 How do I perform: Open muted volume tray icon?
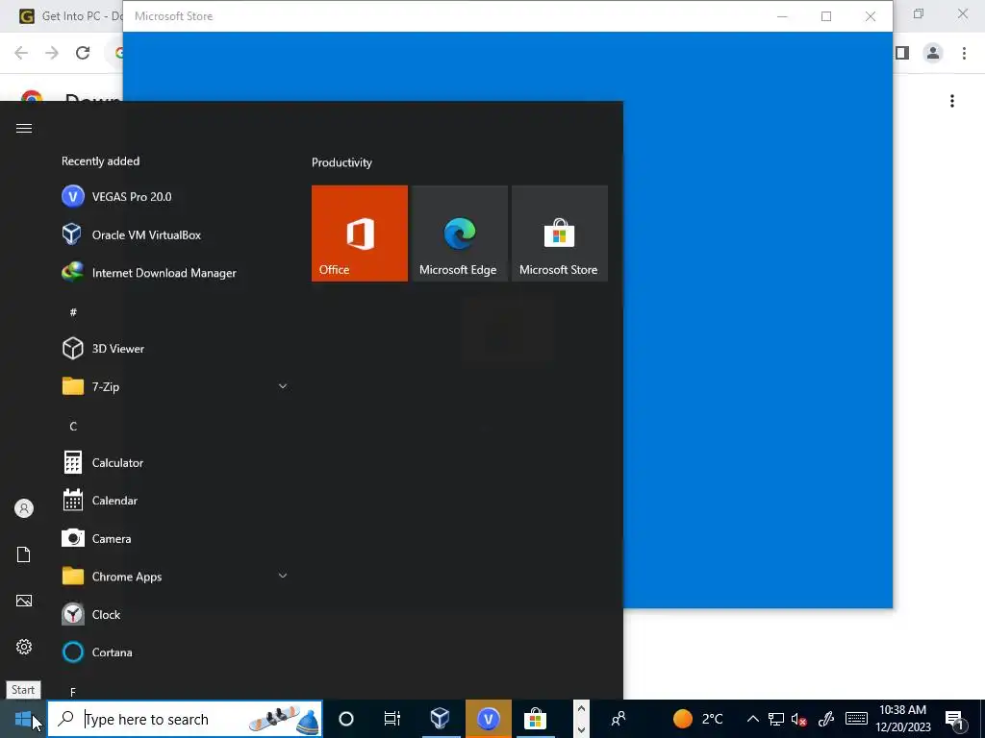(799, 719)
